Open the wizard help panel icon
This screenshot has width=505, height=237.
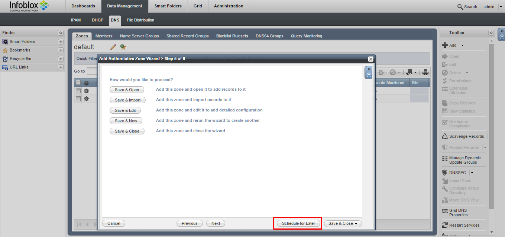tap(369, 75)
